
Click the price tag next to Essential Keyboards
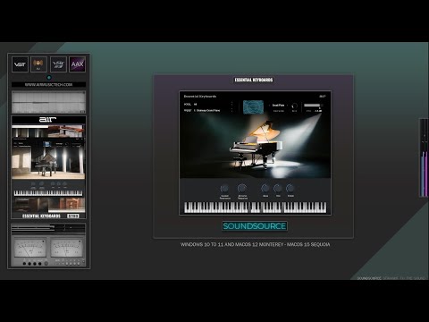73,216
